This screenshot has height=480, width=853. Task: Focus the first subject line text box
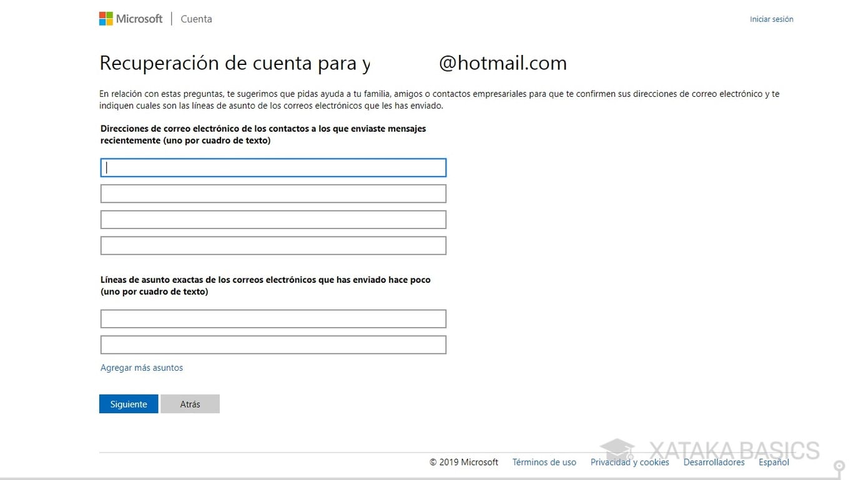coord(273,318)
